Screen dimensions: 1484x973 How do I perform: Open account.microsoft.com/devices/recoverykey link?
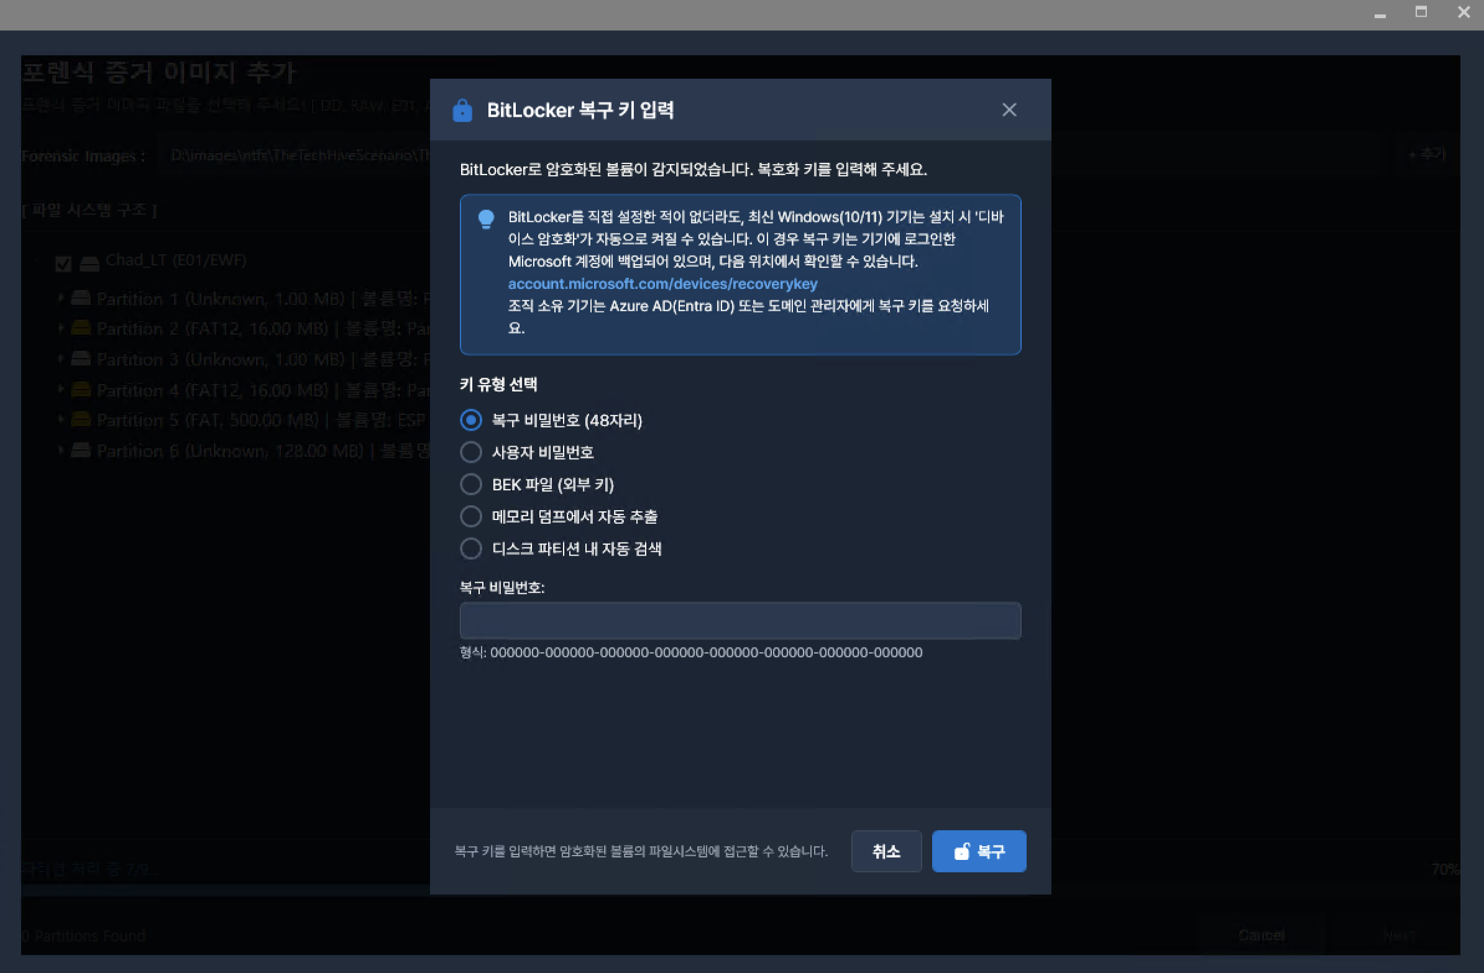pos(662,283)
